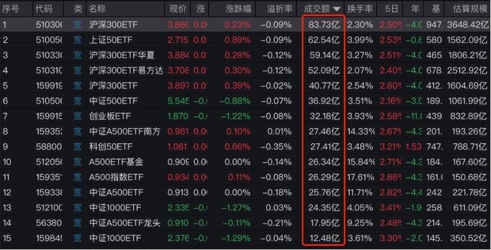Click the 序号 column header
Screen dimensions: 491x250
tap(11, 9)
